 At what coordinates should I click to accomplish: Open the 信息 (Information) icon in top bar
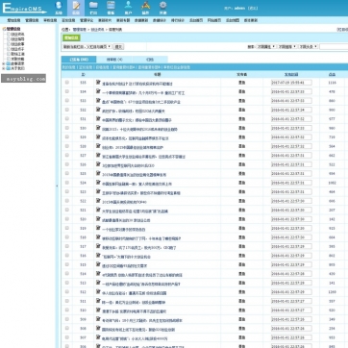[76, 8]
